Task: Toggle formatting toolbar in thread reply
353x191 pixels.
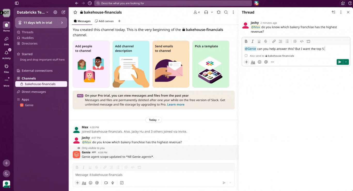Action: click(253, 62)
